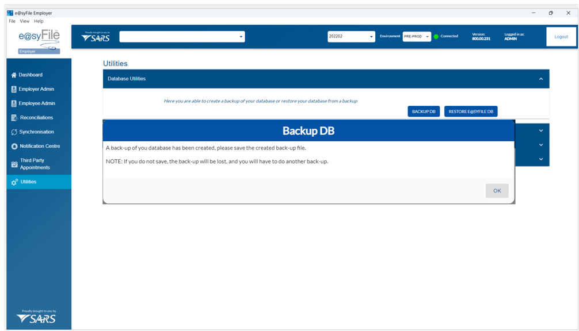Click the Synchronisation arrows icon
The width and height of the screenshot is (579, 331).
click(x=14, y=132)
